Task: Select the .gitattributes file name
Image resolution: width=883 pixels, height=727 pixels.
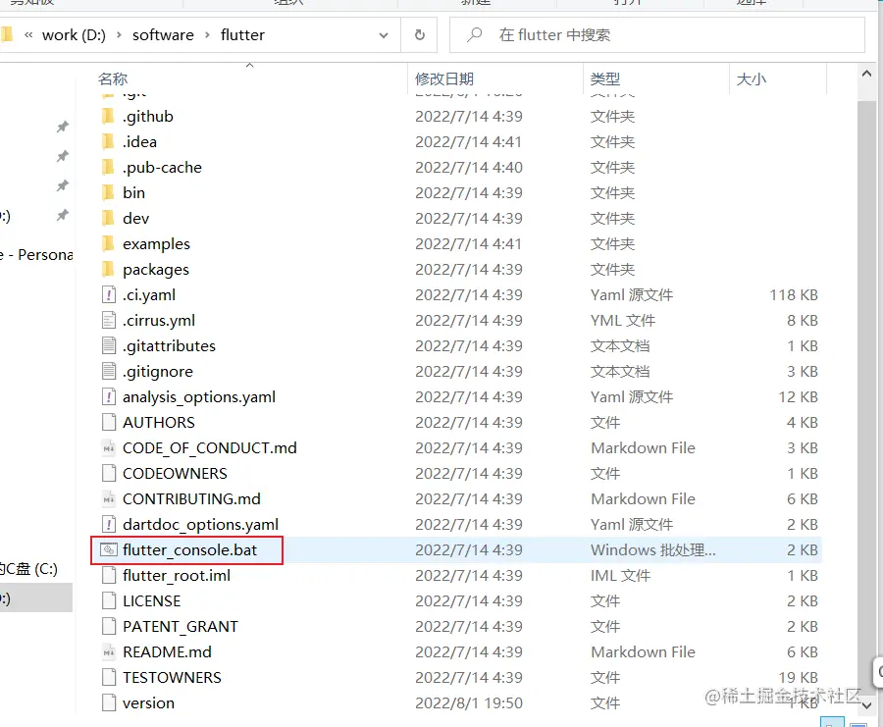Action: (x=169, y=345)
